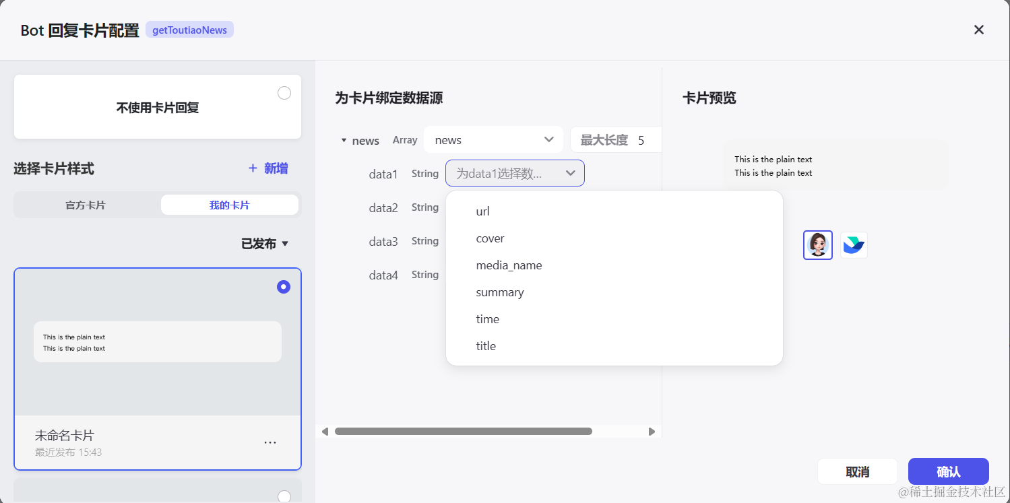This screenshot has width=1010, height=503.
Task: Choose summary from the dropdown list
Action: (x=614, y=292)
